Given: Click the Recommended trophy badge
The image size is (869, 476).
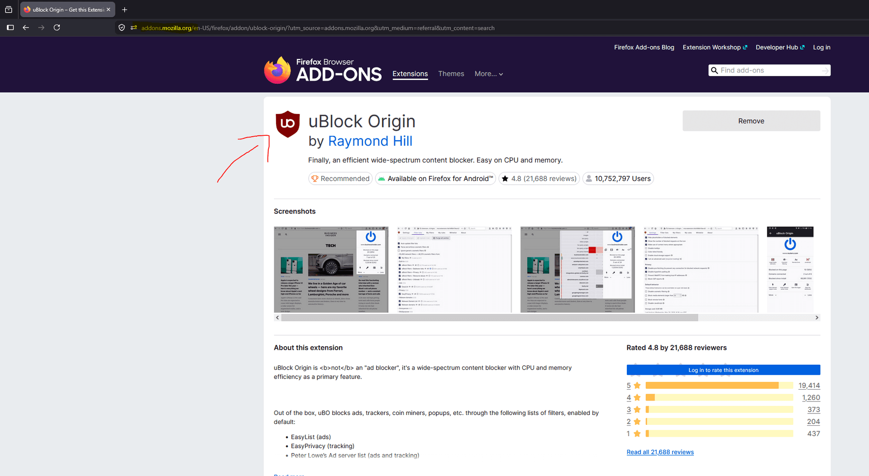Looking at the screenshot, I should point(315,179).
